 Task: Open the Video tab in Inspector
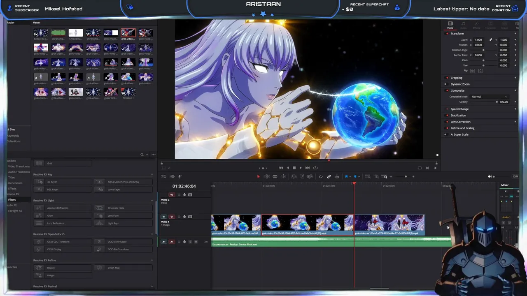tap(450, 25)
